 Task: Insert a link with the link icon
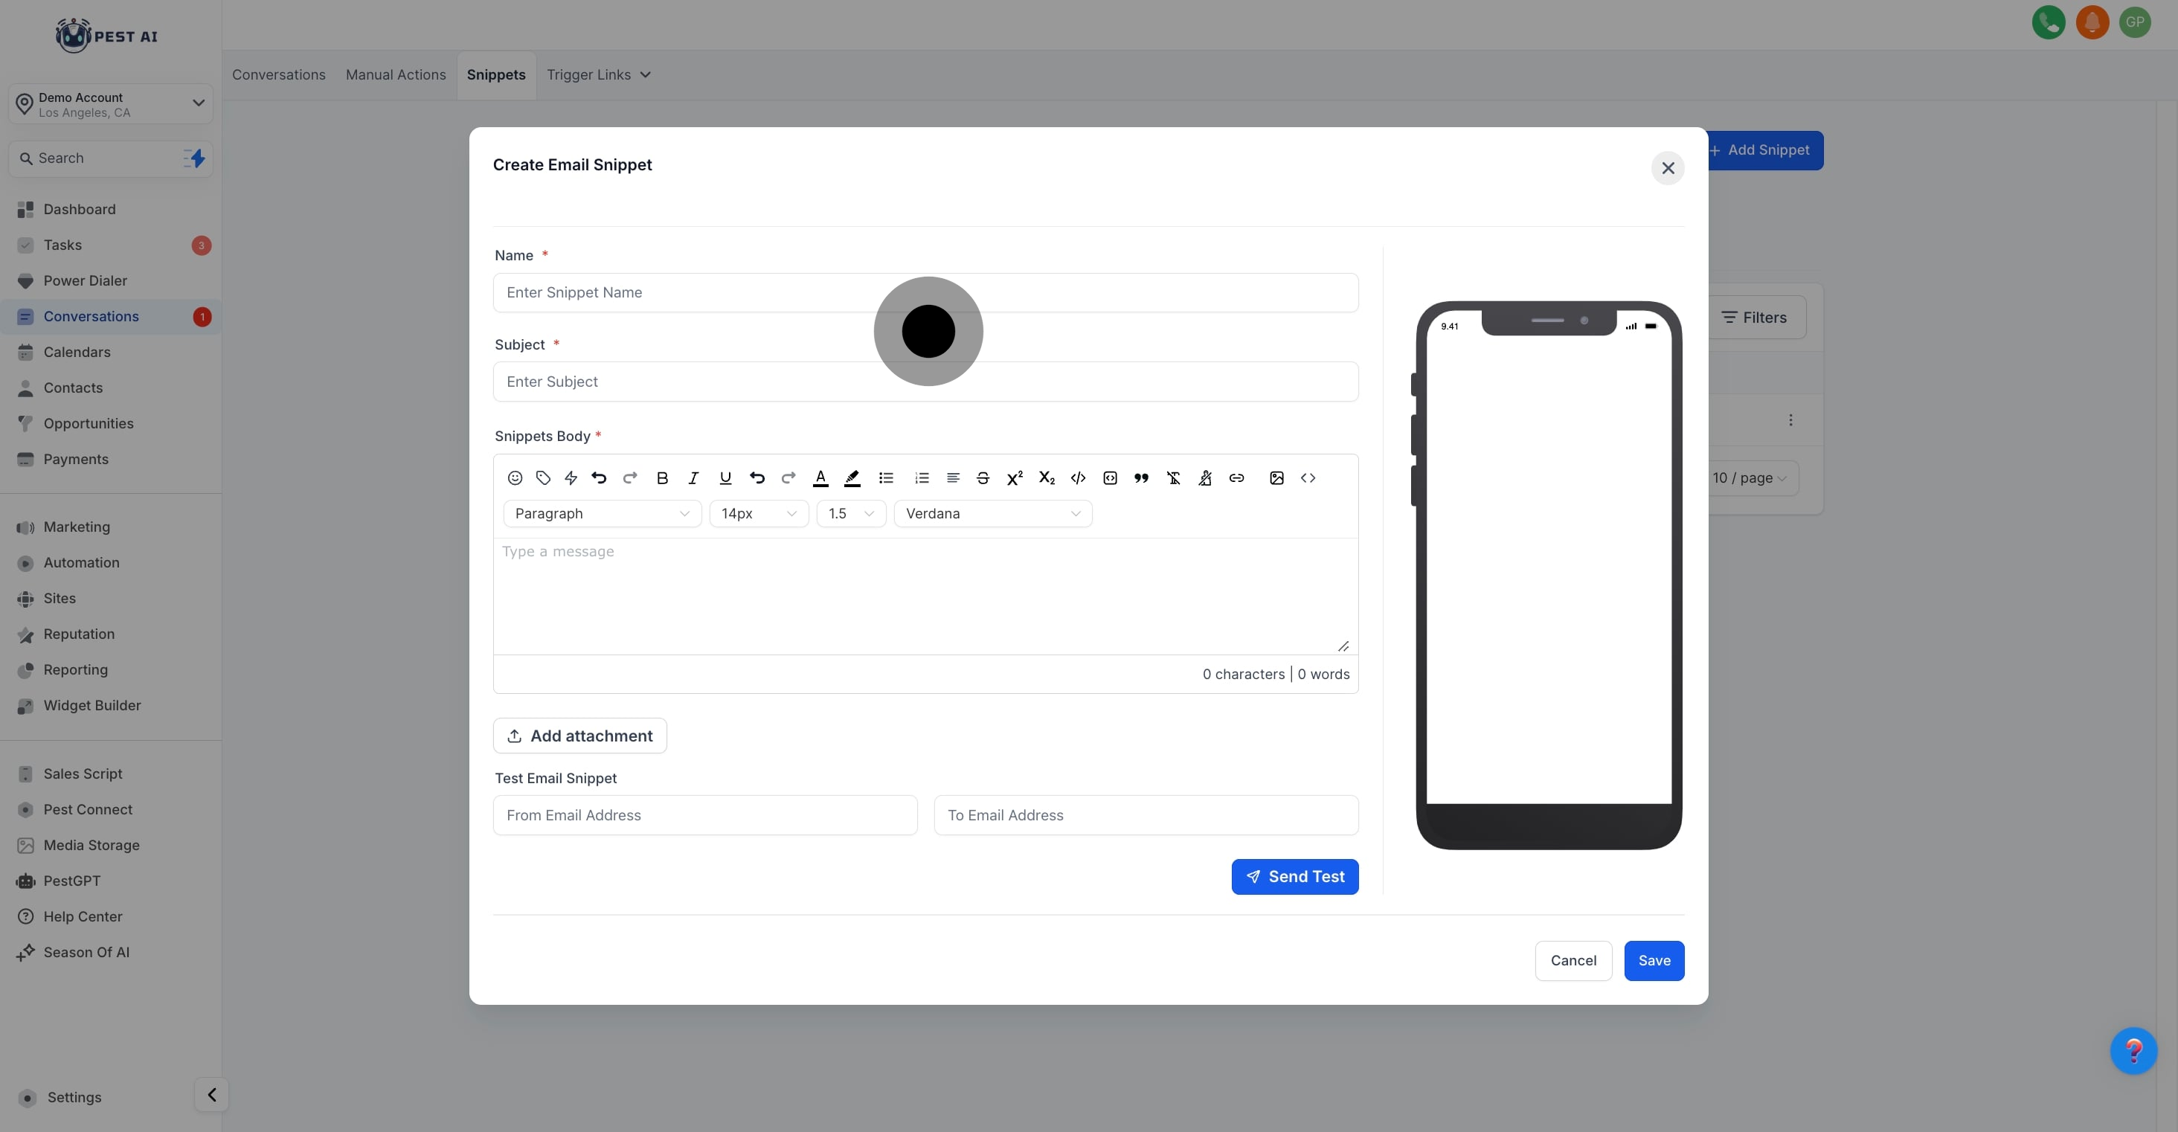(x=1236, y=477)
